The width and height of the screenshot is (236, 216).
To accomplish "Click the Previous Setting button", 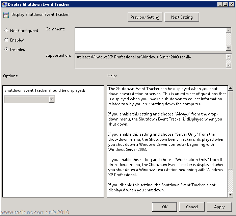I will pos(145,17).
